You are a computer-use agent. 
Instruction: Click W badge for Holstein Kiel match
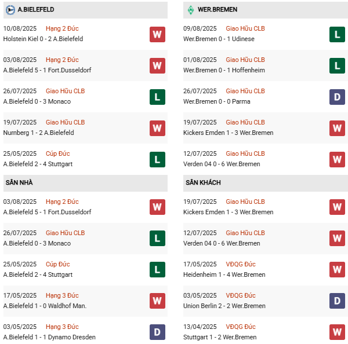(x=157, y=34)
